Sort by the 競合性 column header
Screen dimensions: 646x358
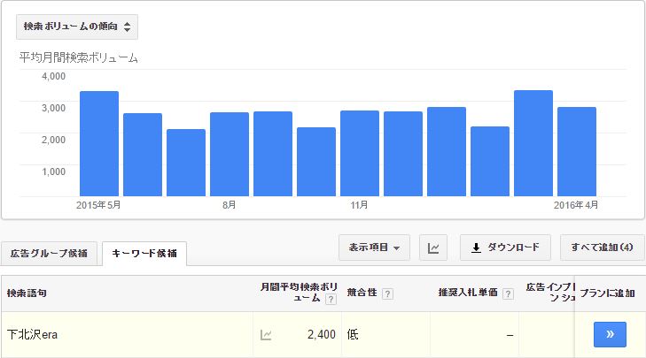coord(362,293)
